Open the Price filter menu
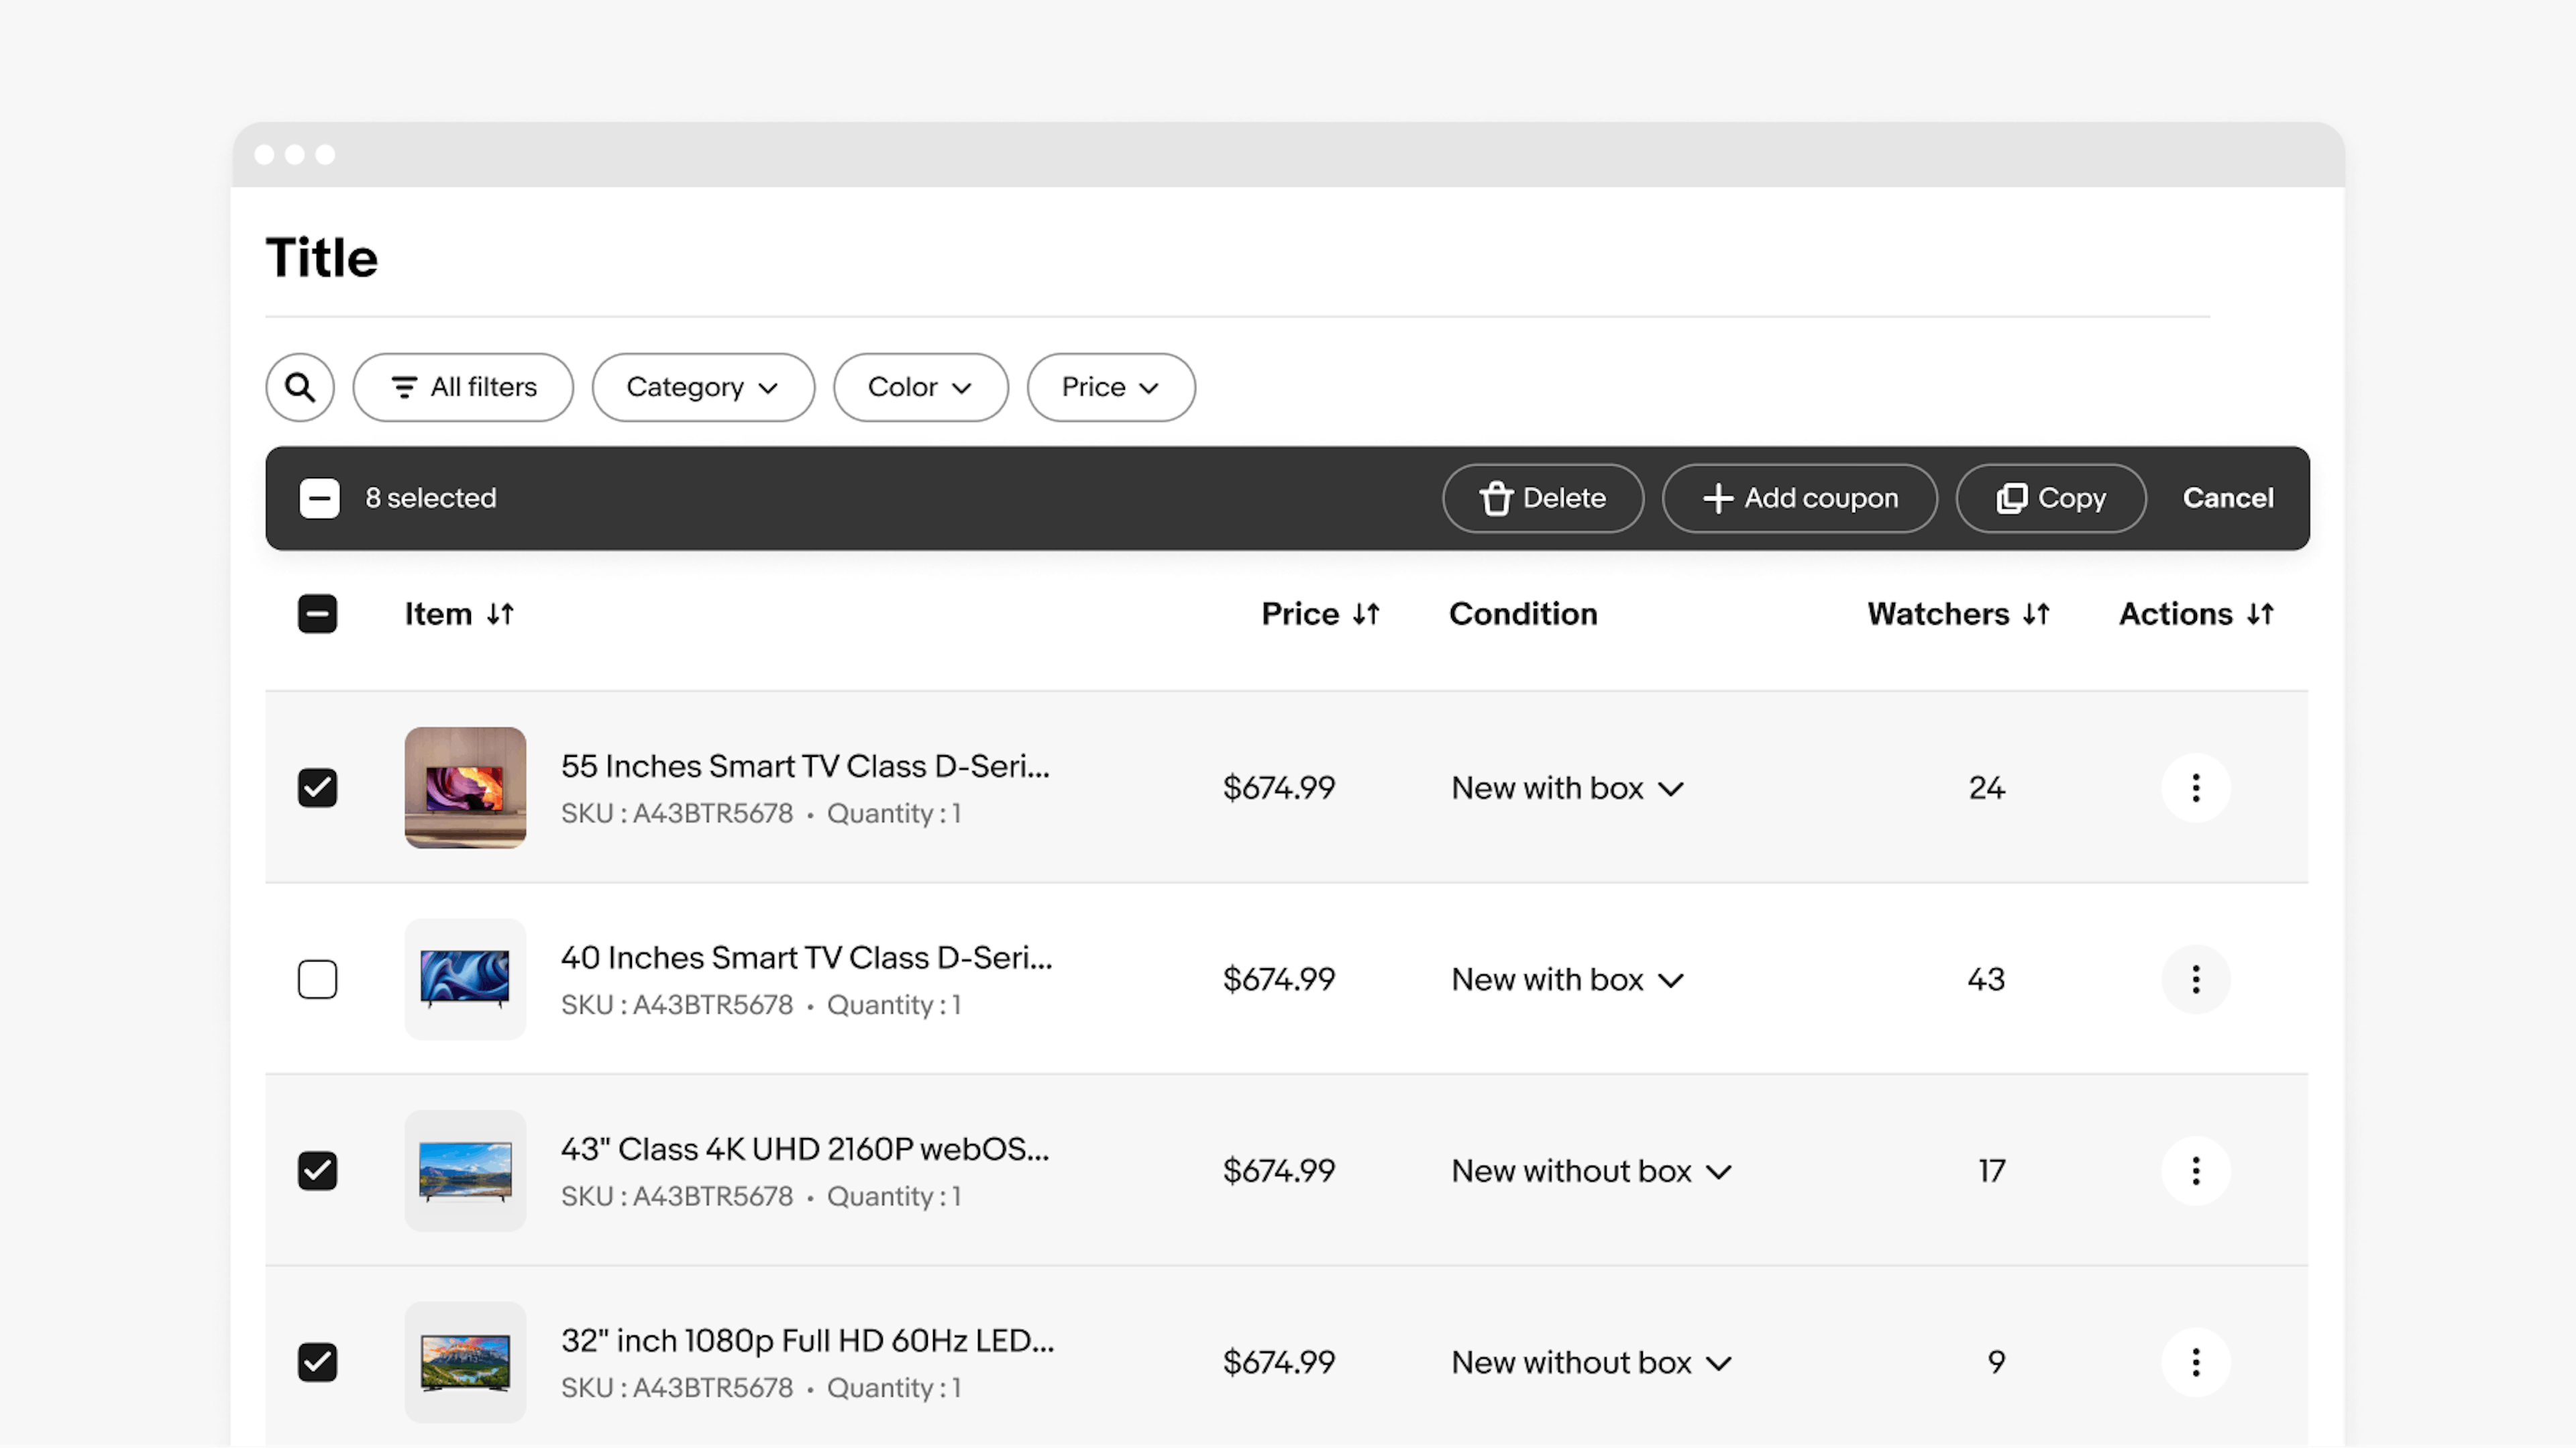Viewport: 2576px width, 1448px height. [1110, 386]
